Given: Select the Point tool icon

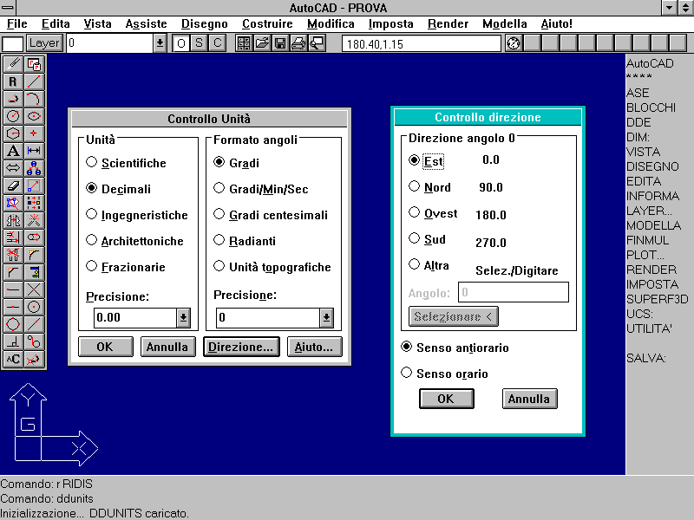Looking at the screenshot, I should click(x=34, y=133).
